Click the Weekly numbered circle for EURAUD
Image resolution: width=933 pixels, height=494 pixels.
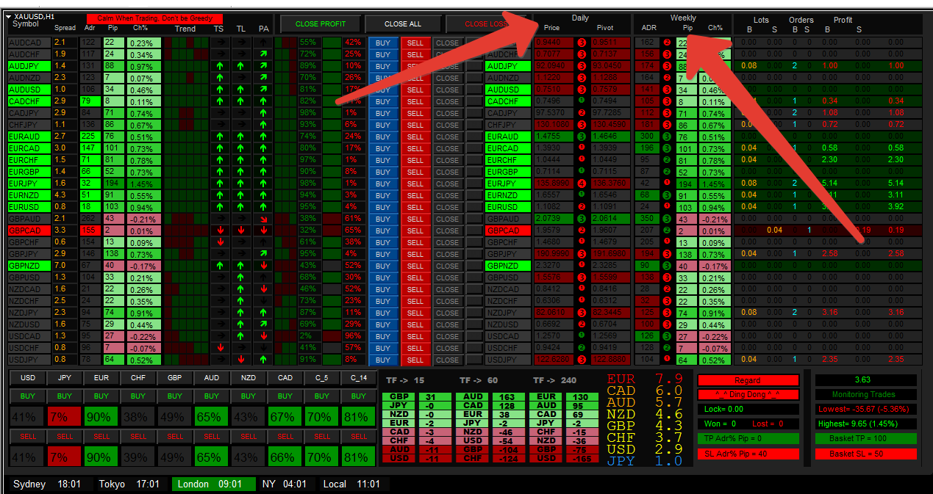click(x=667, y=137)
